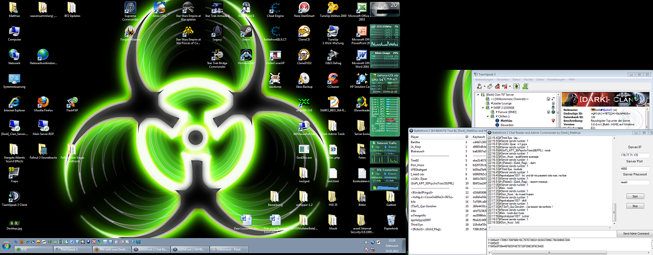Click the TeamSpeak connect toolbar icon
The image size is (653, 255).
(x=480, y=86)
